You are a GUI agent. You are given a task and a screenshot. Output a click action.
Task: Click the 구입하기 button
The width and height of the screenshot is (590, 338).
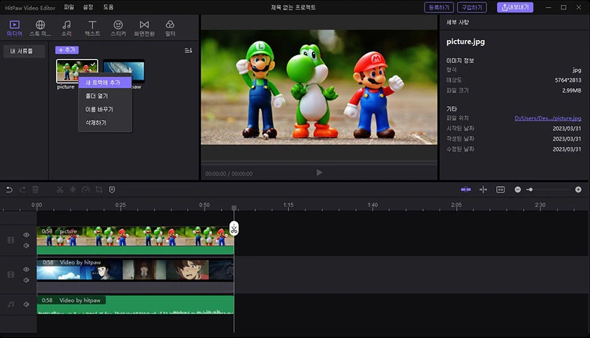click(x=472, y=8)
